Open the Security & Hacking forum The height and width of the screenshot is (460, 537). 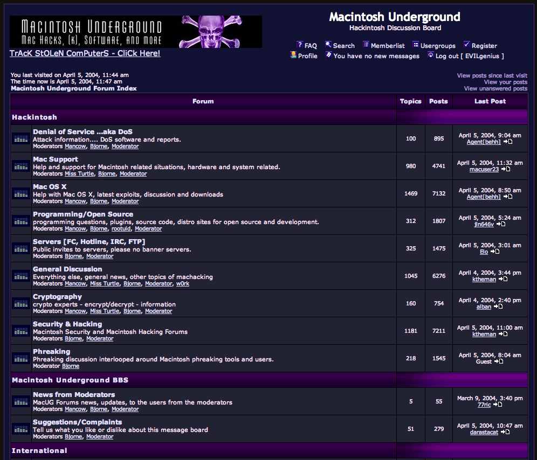[67, 324]
